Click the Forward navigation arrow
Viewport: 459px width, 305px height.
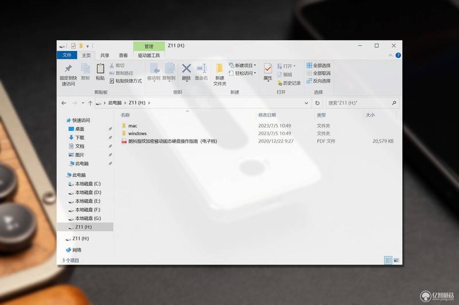pyautogui.click(x=75, y=103)
